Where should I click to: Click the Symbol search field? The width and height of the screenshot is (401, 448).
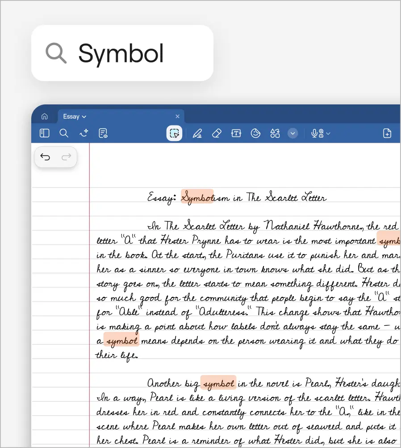pos(122,53)
